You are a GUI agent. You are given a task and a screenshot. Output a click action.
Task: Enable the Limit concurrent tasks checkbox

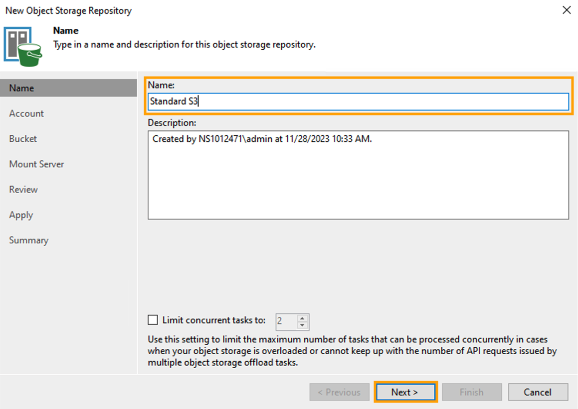153,320
